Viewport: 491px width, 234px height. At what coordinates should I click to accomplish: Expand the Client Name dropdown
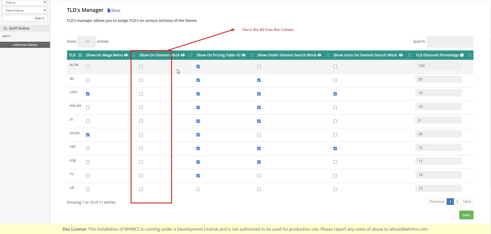click(x=25, y=10)
